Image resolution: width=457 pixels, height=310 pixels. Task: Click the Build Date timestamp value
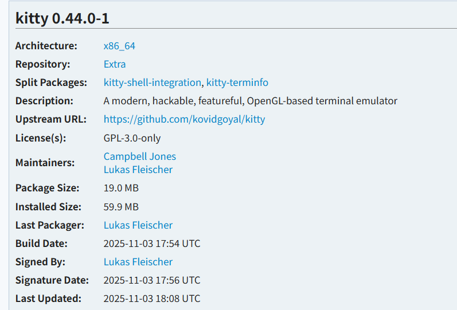[152, 244]
